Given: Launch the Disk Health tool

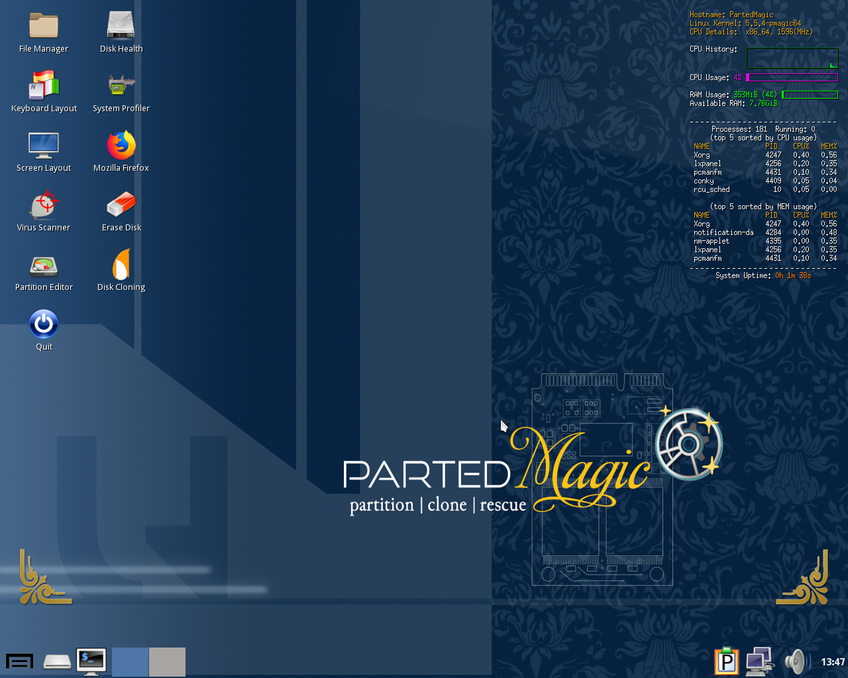Looking at the screenshot, I should coord(121,26).
